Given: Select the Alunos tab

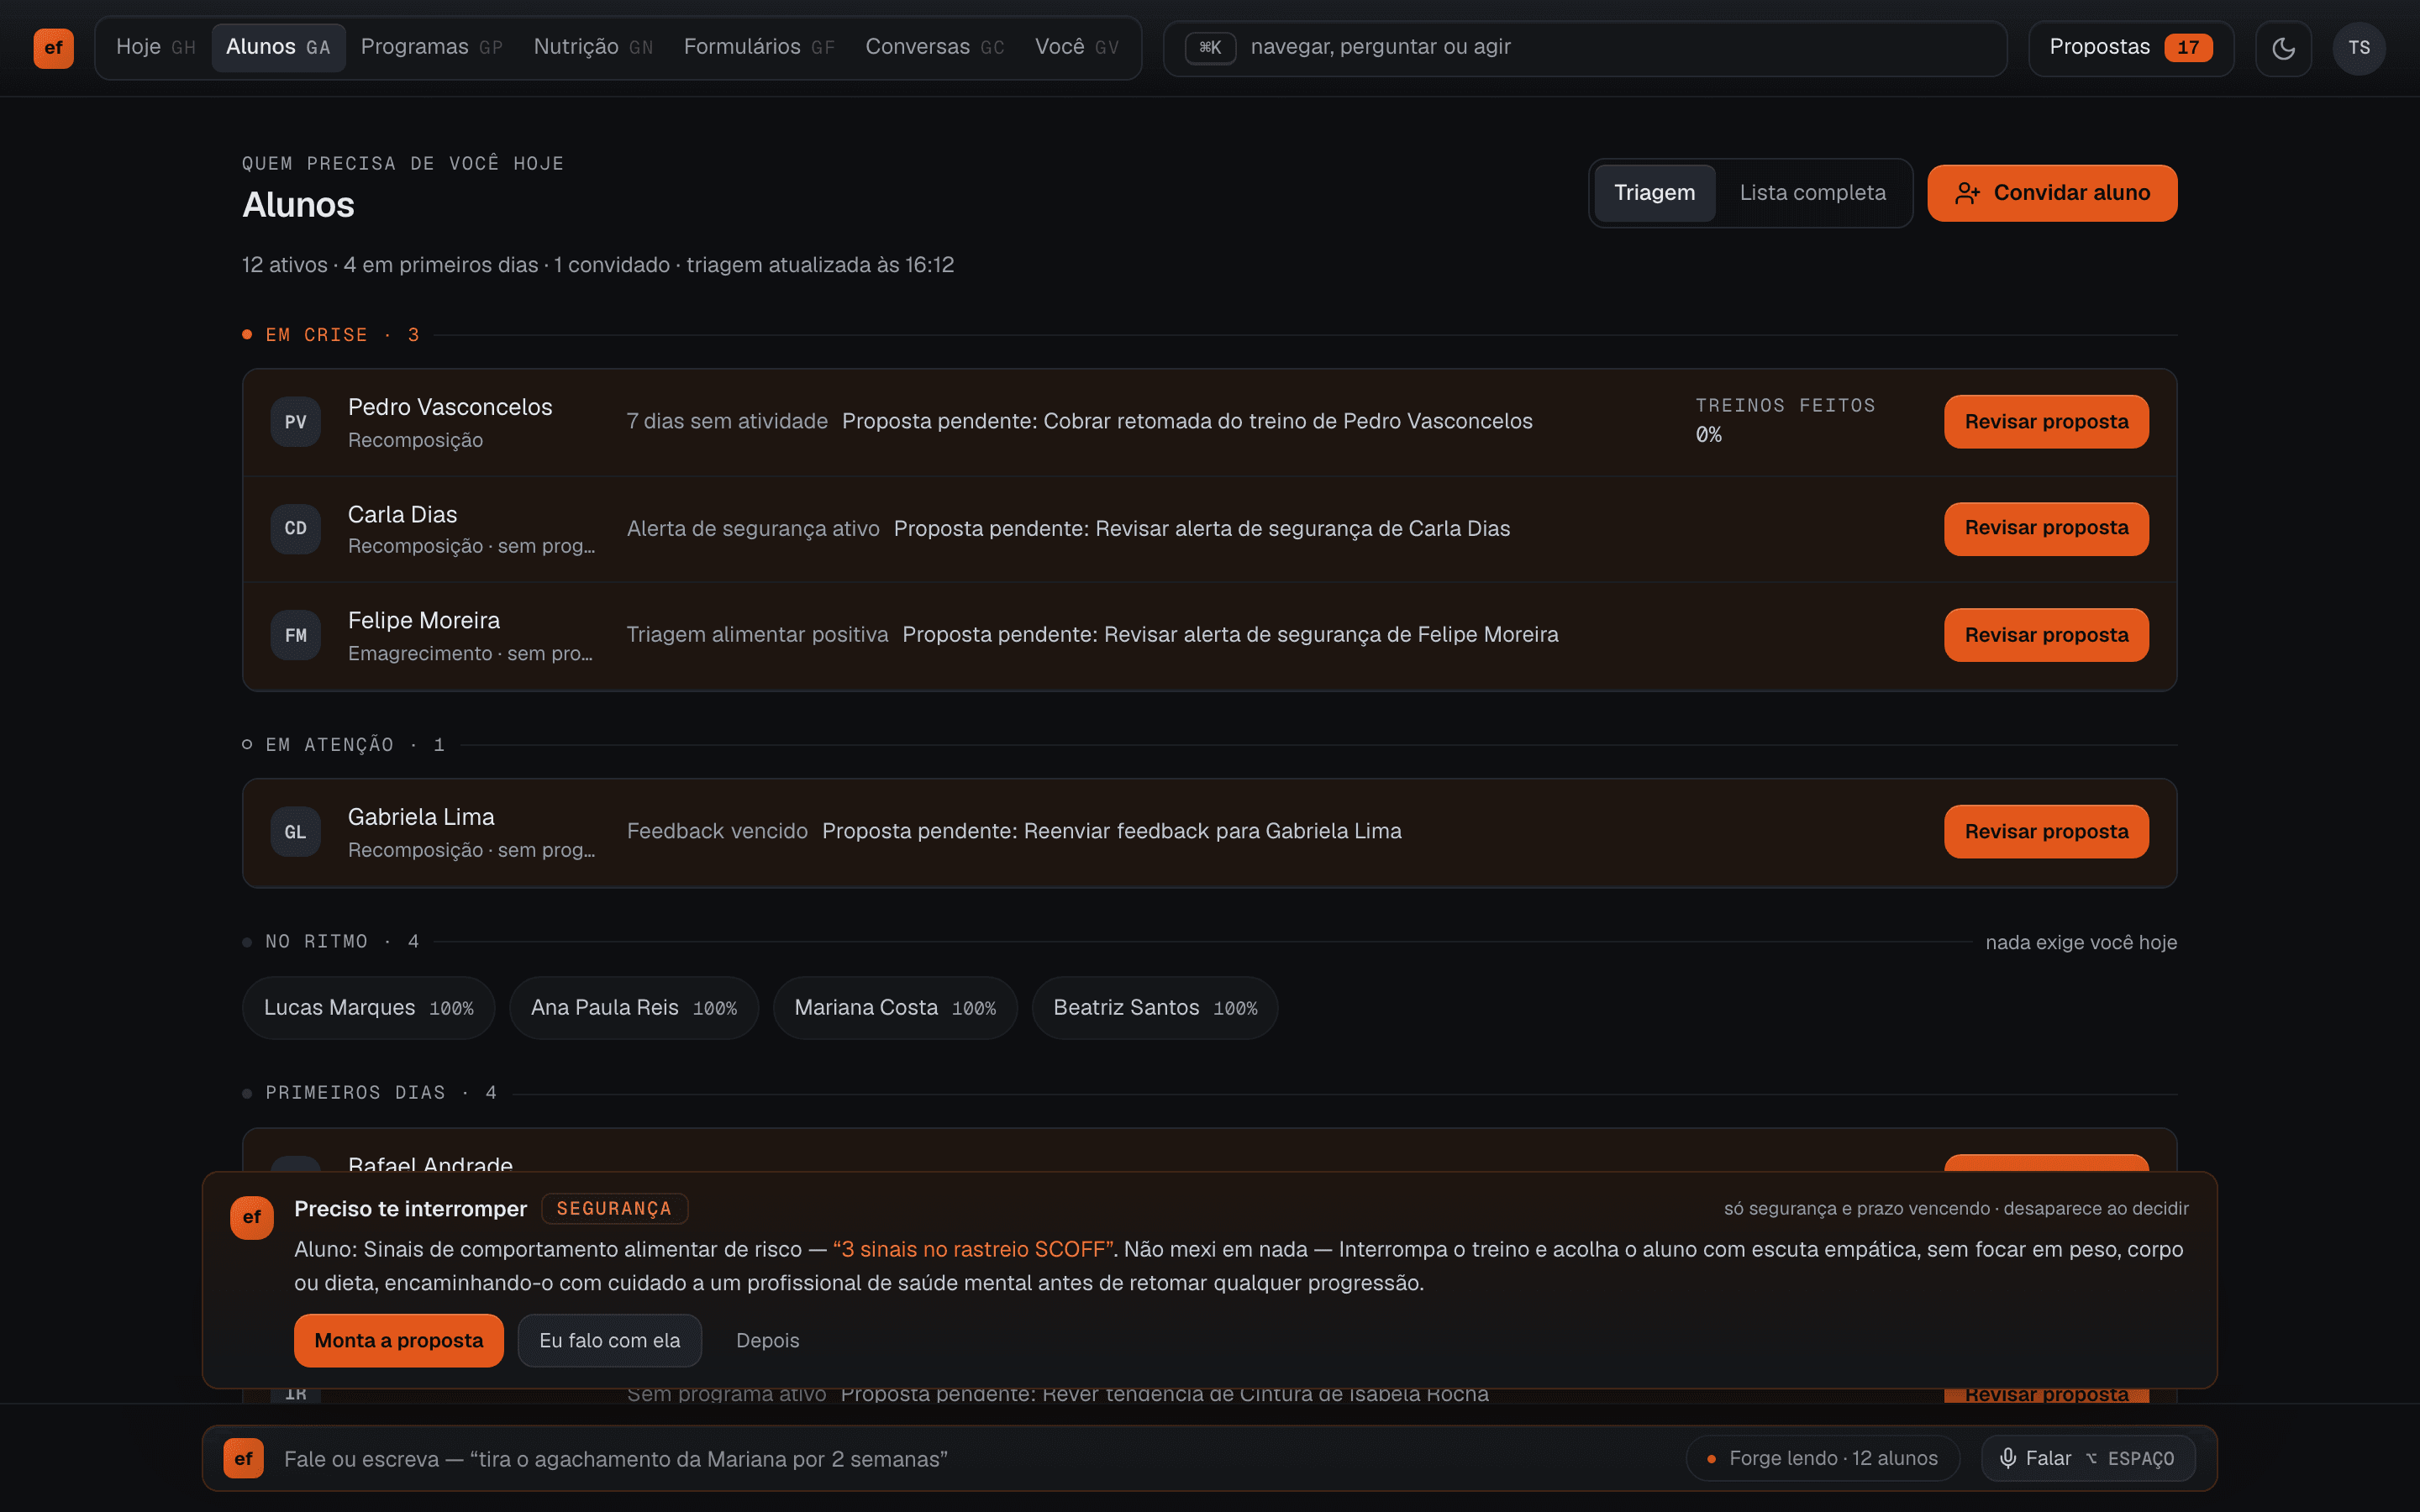Looking at the screenshot, I should [x=278, y=47].
